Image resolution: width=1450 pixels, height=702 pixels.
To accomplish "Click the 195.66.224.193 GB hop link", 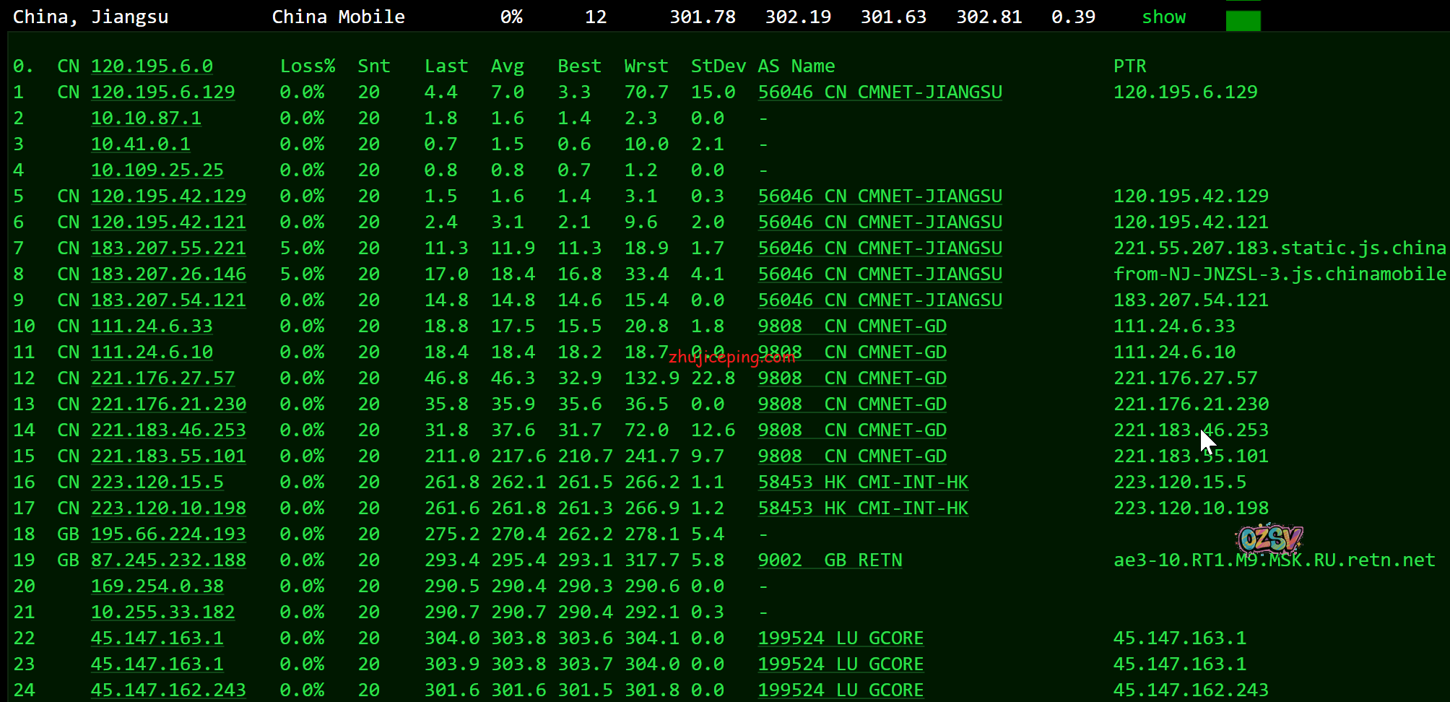I will [168, 534].
